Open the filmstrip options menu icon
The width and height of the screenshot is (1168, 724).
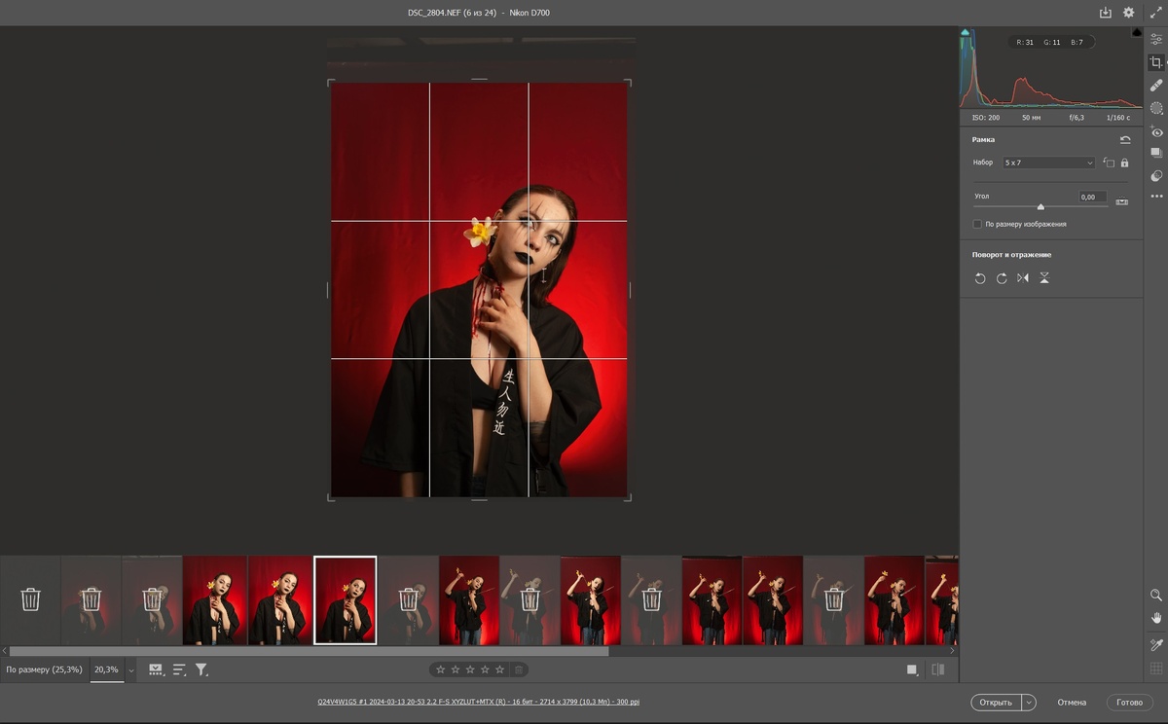[155, 670]
